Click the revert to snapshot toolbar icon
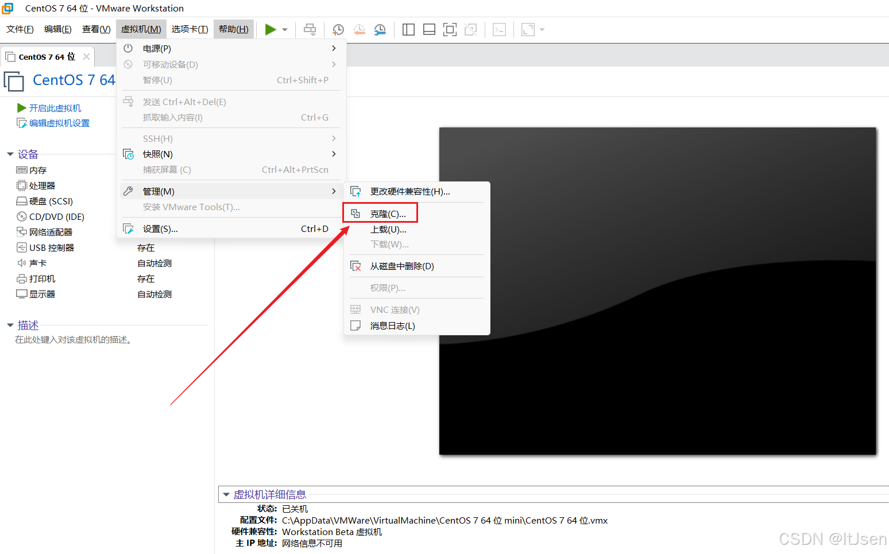This screenshot has width=889, height=554. (360, 30)
